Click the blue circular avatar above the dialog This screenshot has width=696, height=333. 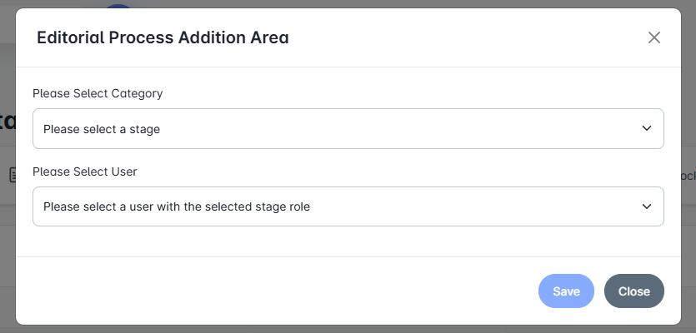pyautogui.click(x=119, y=6)
